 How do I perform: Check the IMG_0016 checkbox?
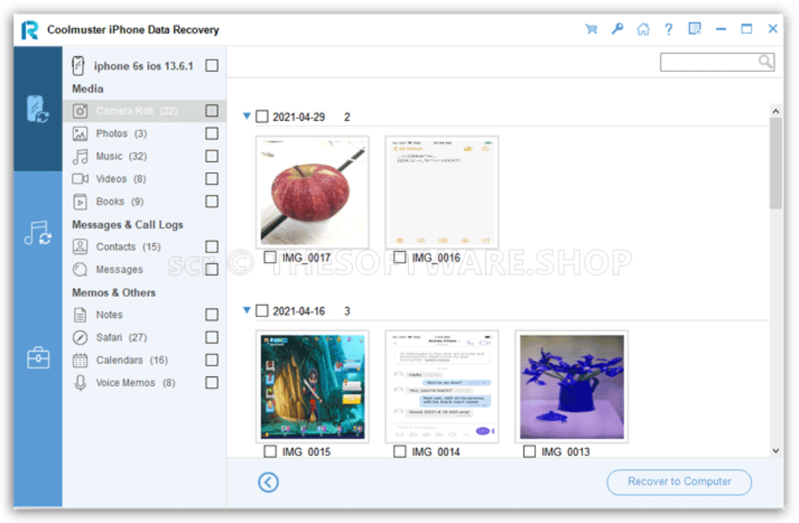pyautogui.click(x=400, y=258)
